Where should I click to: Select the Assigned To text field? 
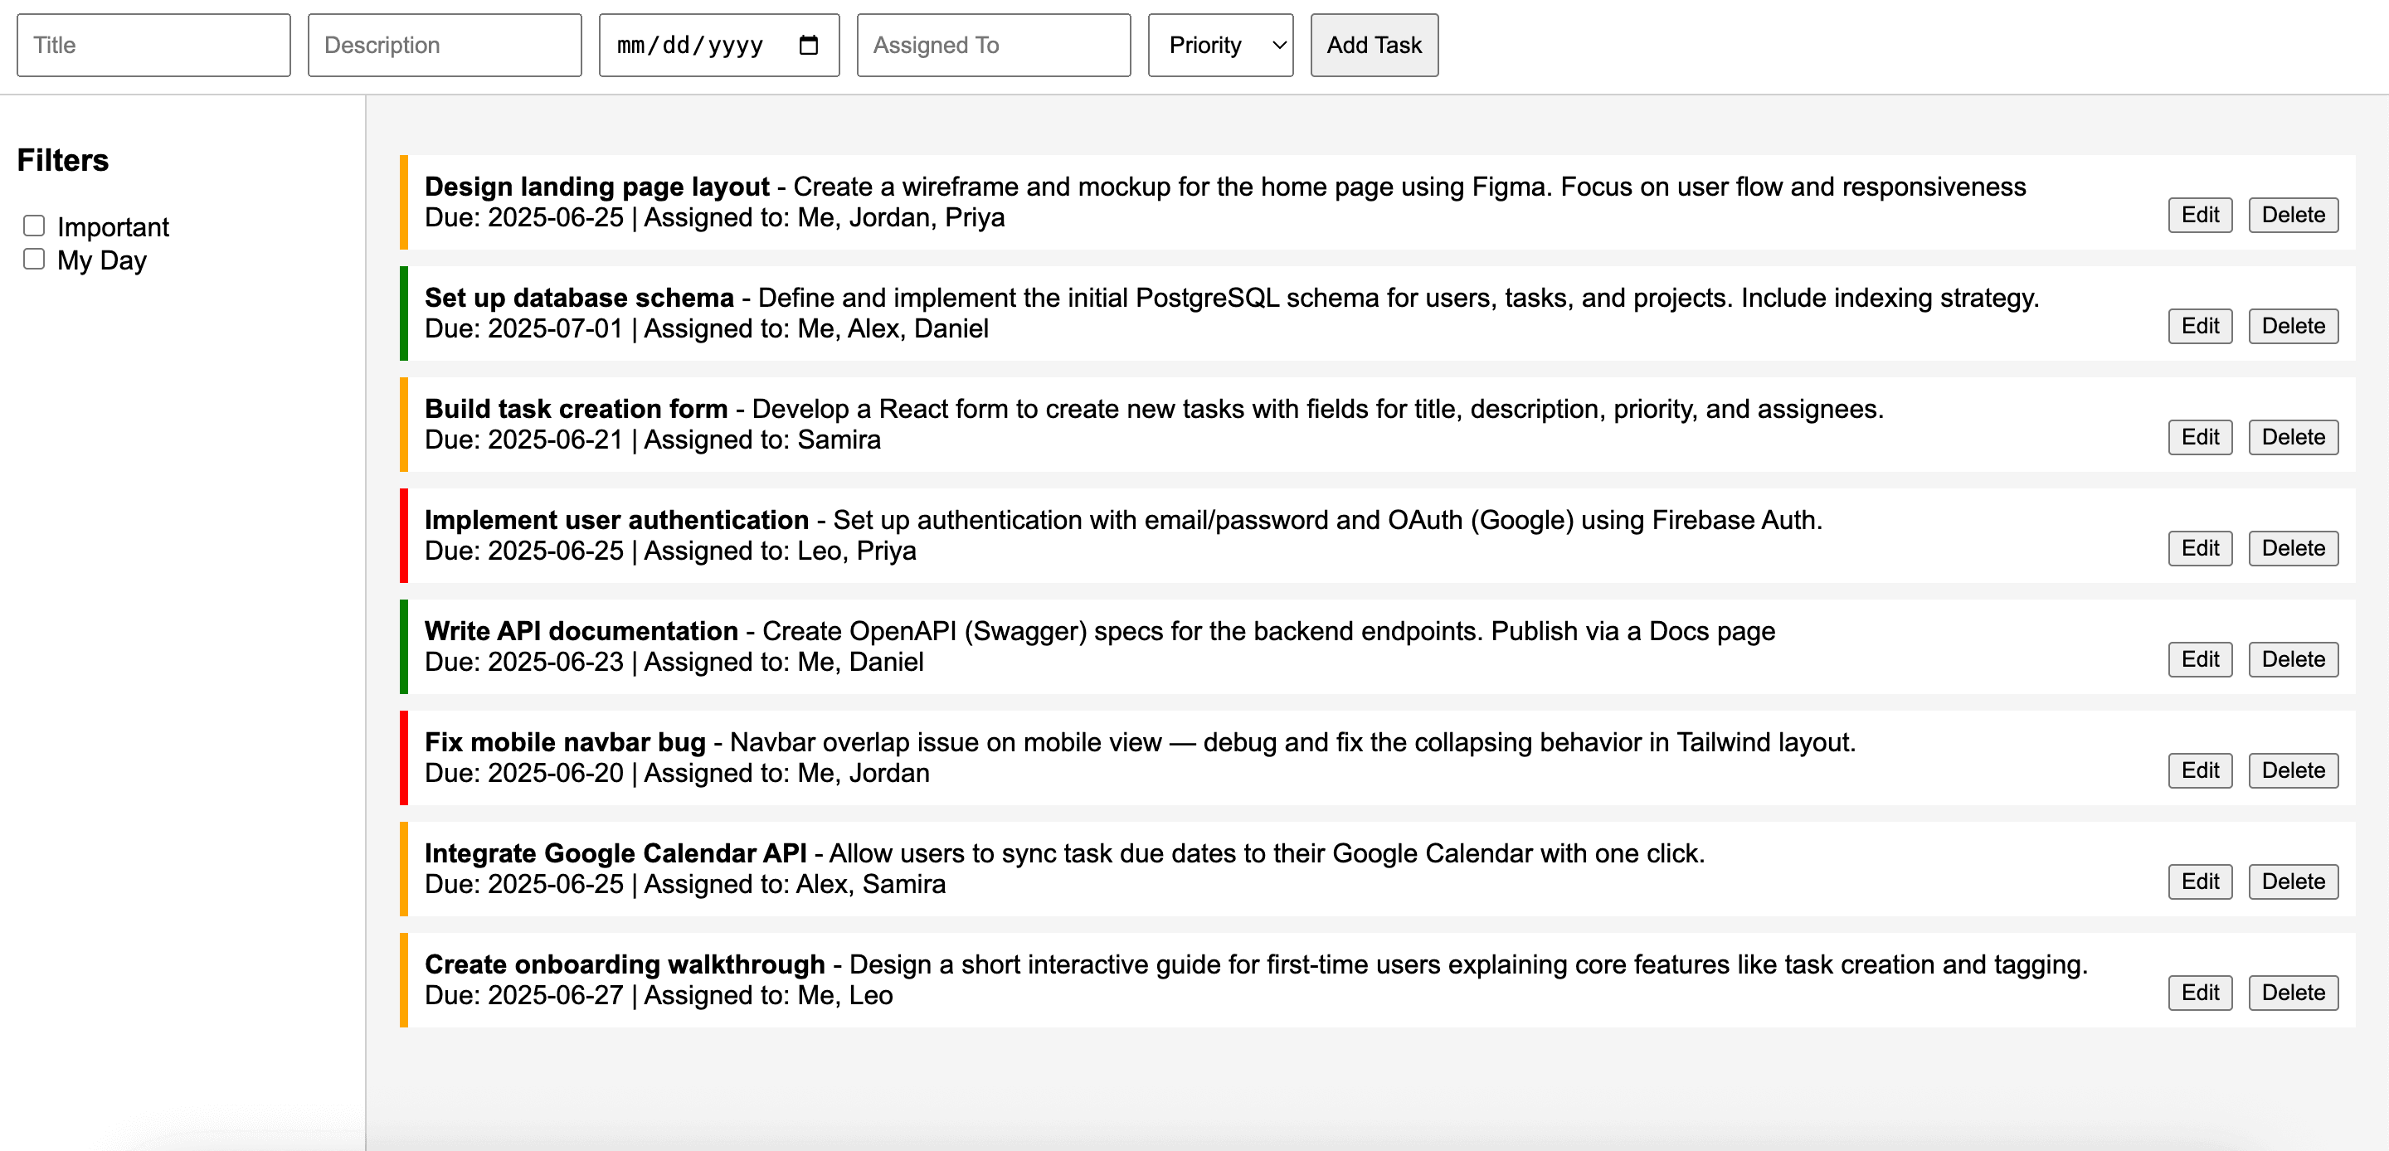pos(993,45)
